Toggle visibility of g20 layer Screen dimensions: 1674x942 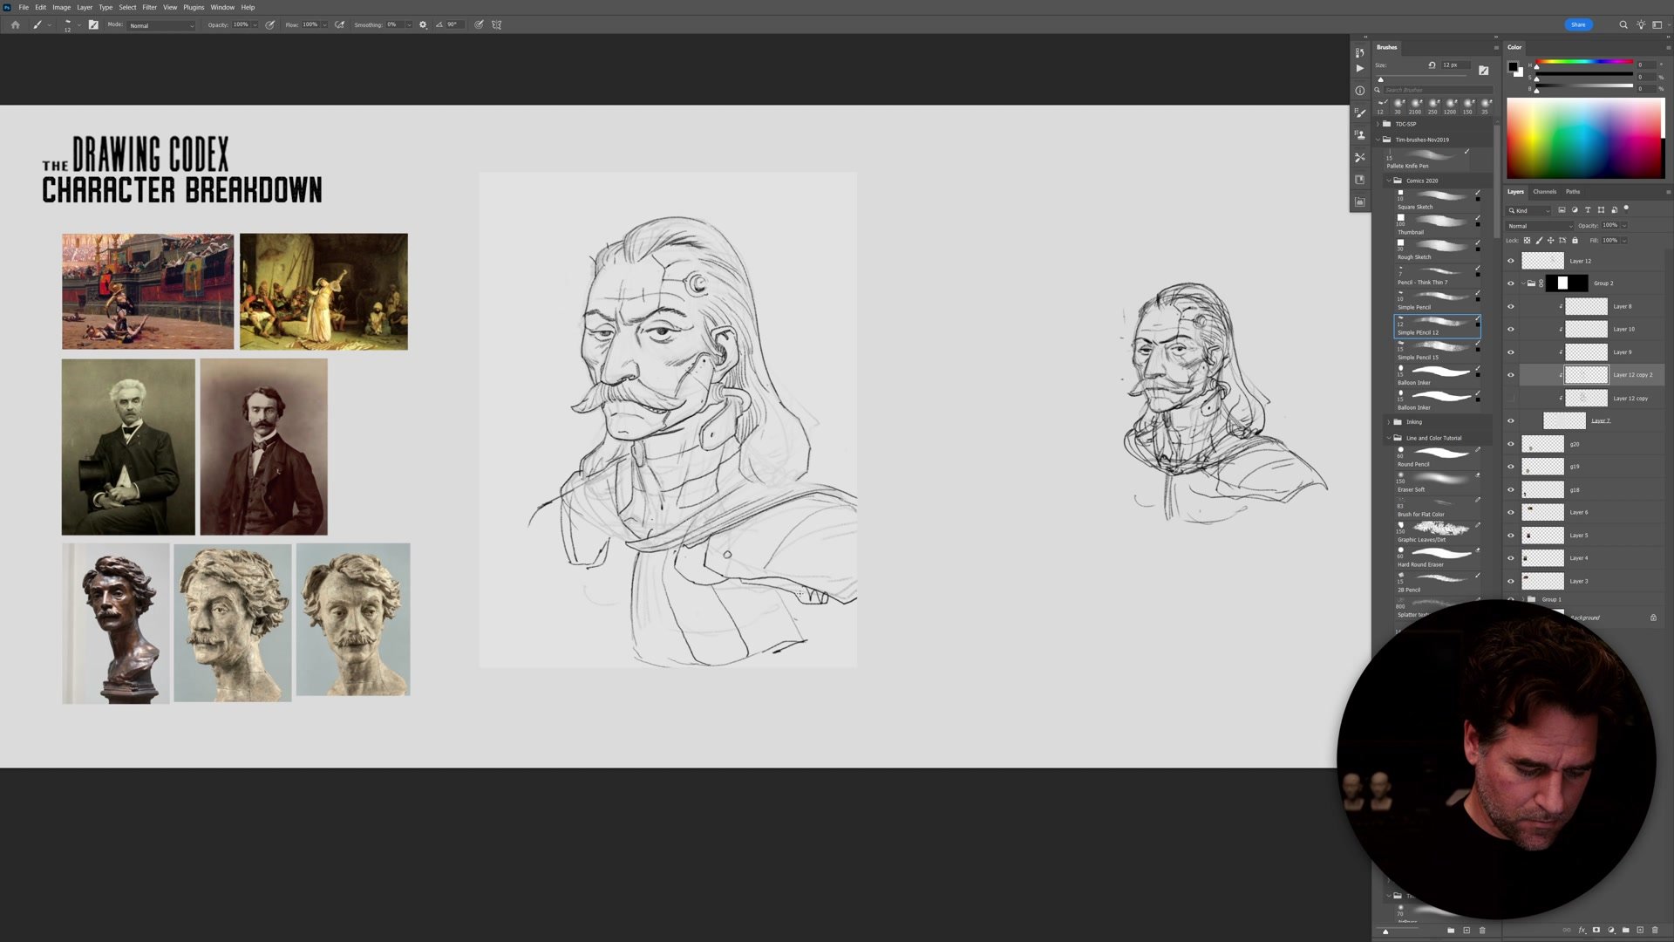1511,444
